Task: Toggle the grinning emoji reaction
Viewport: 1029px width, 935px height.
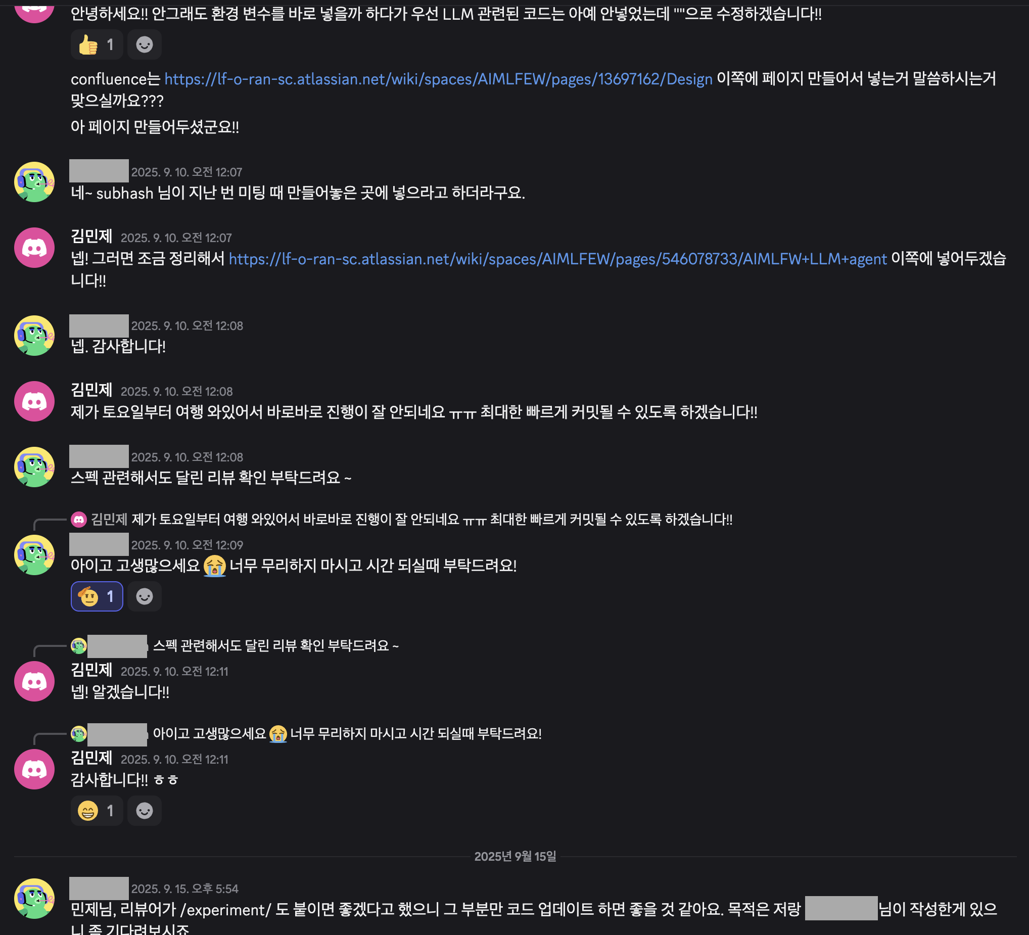Action: (97, 811)
